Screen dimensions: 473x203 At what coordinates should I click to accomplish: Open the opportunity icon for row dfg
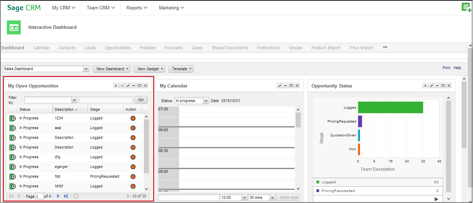coord(12,157)
